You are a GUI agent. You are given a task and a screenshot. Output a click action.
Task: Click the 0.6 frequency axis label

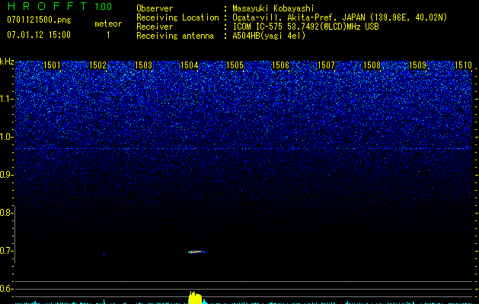click(x=7, y=289)
